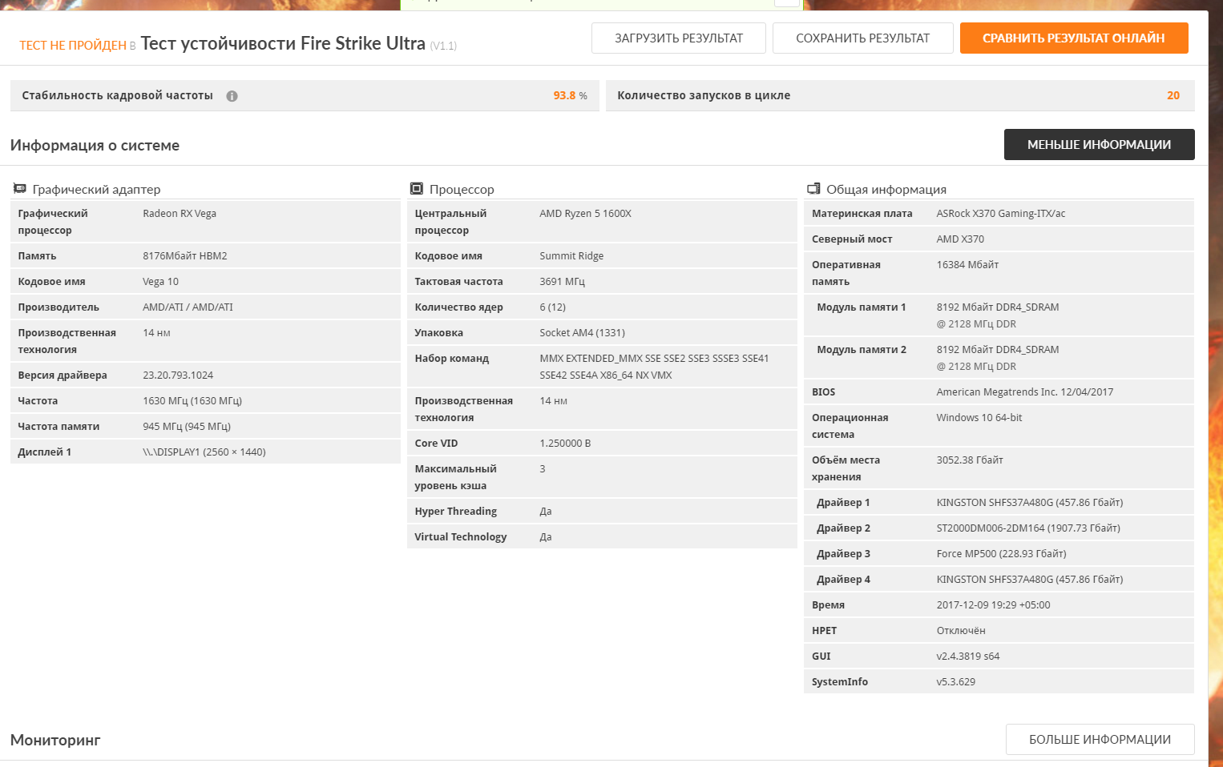This screenshot has height=767, width=1223.
Task: Select the American Megatrends BIOS value
Action: (x=1025, y=392)
